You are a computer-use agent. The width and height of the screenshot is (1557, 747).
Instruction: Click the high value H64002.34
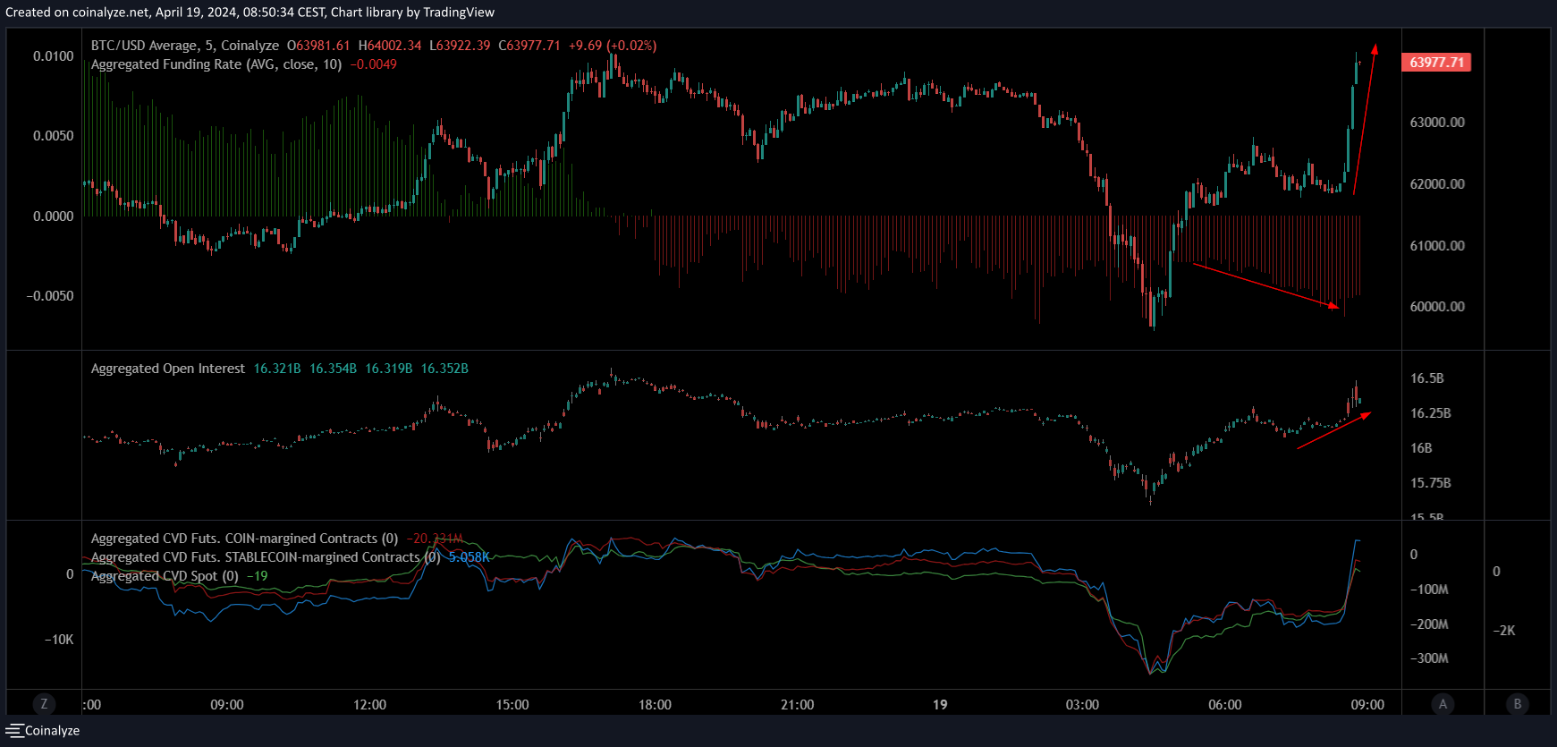(x=390, y=46)
